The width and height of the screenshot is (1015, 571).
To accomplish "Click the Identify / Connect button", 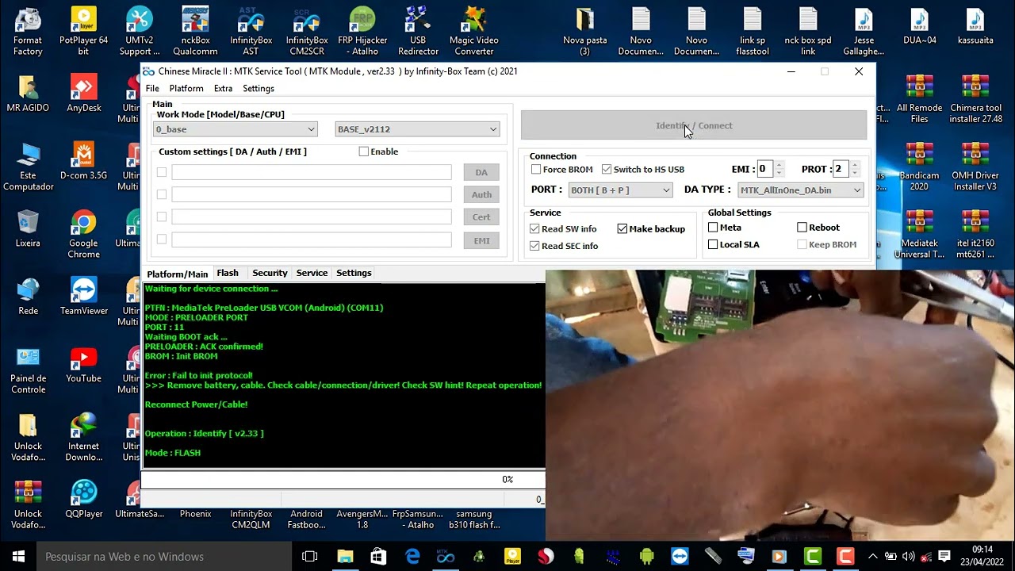I will point(694,125).
